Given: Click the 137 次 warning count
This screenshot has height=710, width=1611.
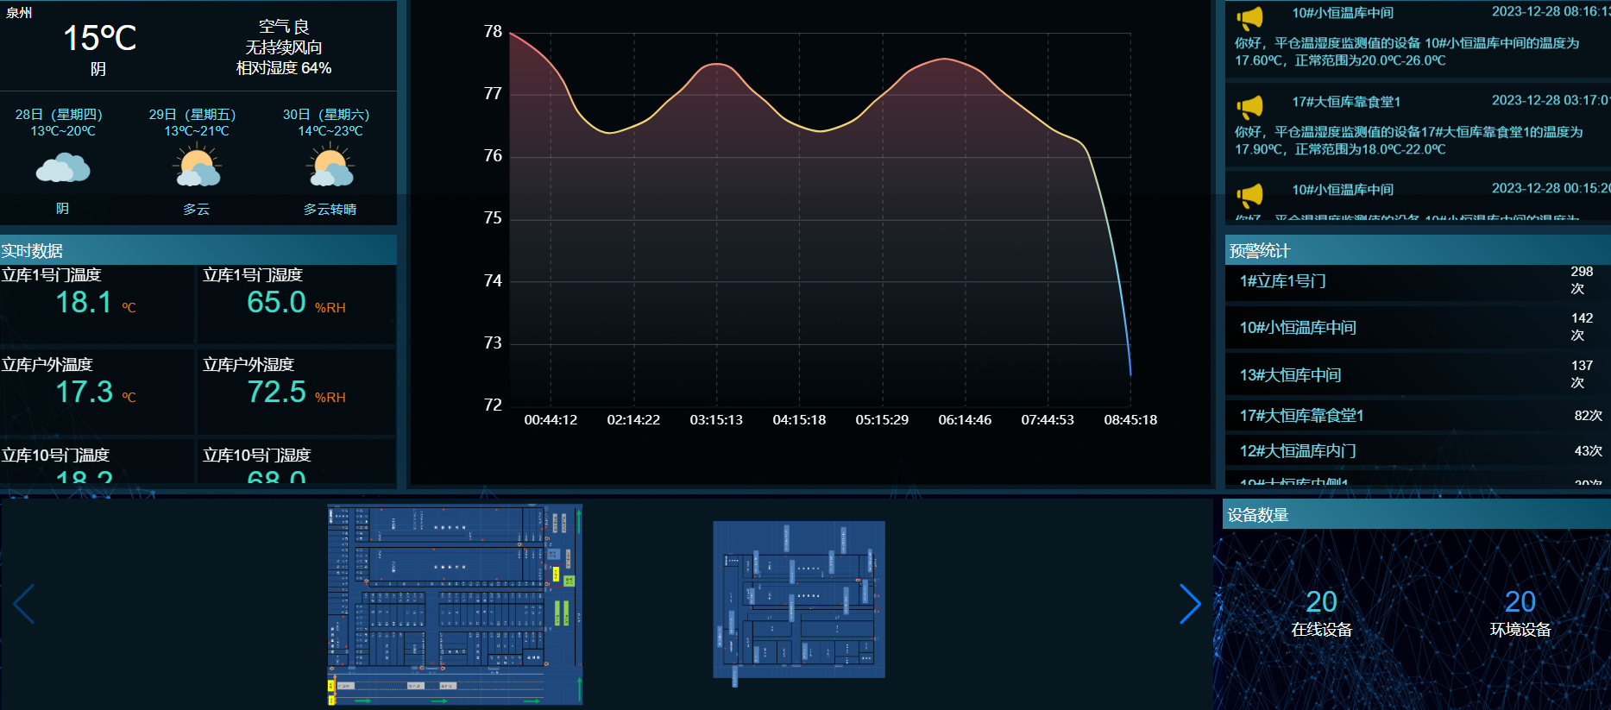Looking at the screenshot, I should coord(1581,374).
